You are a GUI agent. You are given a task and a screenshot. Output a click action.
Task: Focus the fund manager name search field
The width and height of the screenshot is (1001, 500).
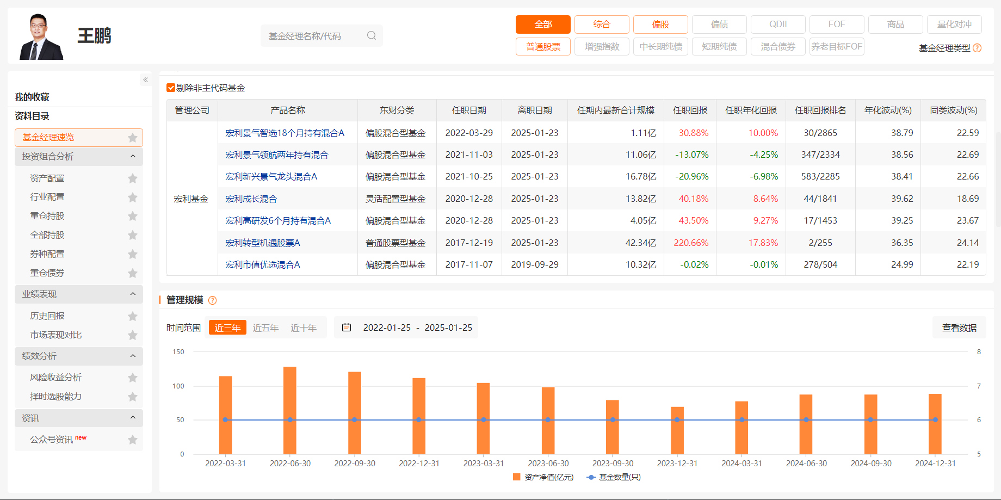coord(313,36)
